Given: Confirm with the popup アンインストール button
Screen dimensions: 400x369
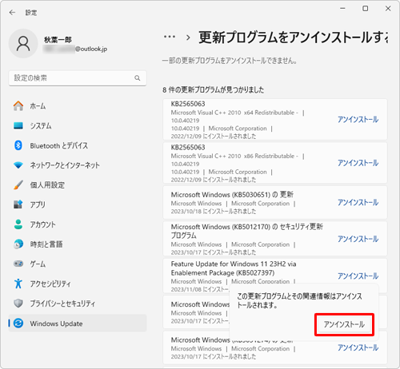Looking at the screenshot, I should (x=344, y=324).
